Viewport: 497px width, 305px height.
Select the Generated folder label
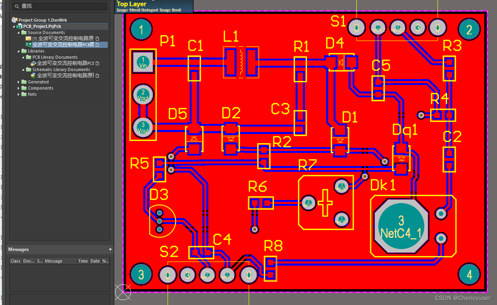click(38, 82)
